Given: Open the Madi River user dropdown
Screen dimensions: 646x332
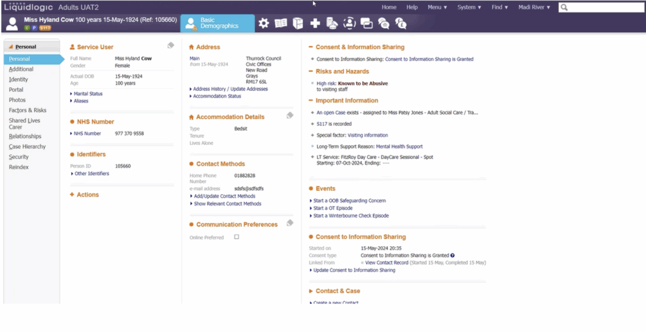Looking at the screenshot, I should tap(534, 8).
